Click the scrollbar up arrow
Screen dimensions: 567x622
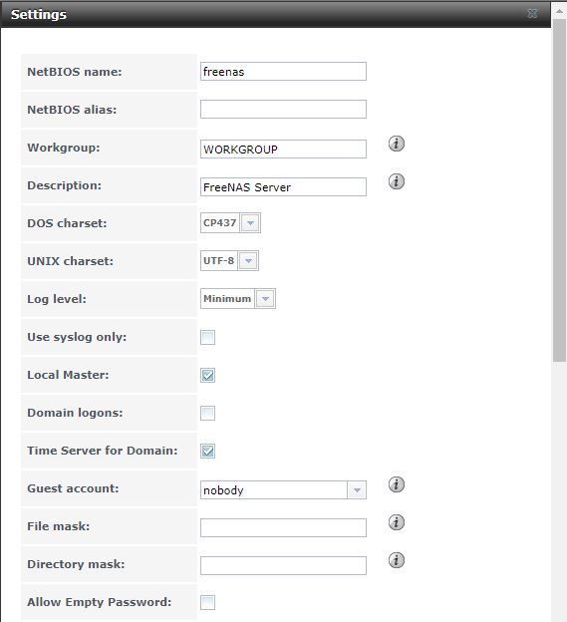[559, 11]
